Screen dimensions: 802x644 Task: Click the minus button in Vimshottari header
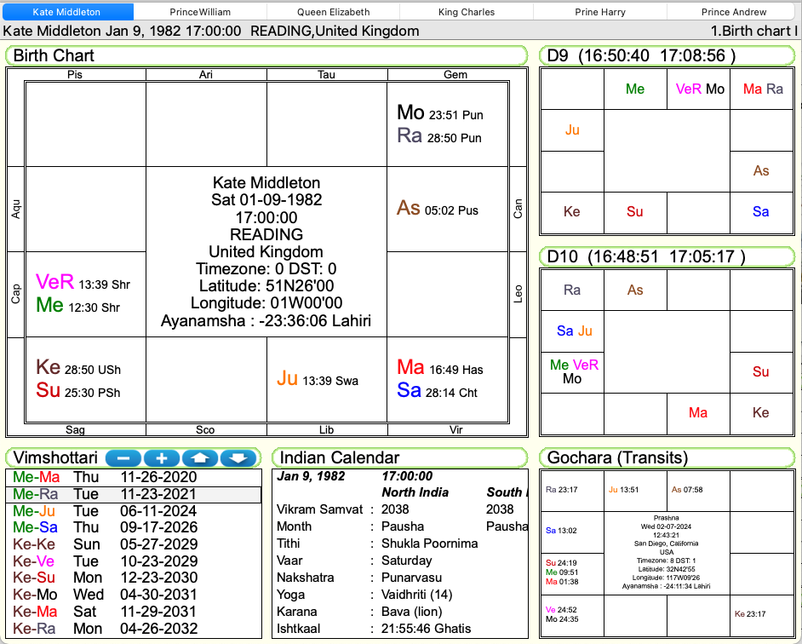point(123,458)
